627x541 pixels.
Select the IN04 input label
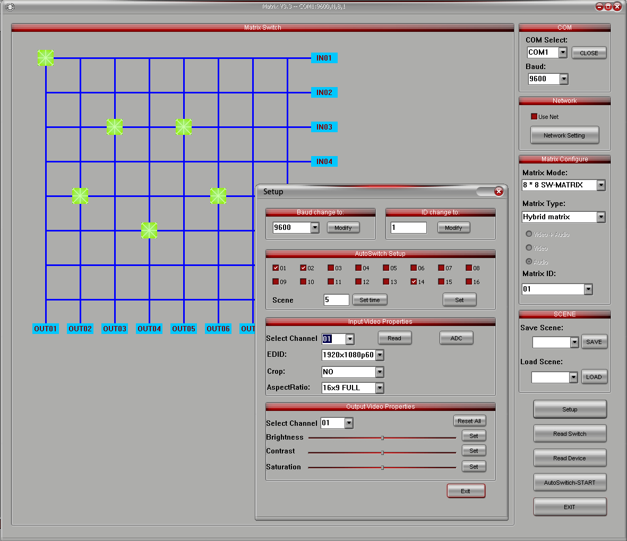click(324, 161)
